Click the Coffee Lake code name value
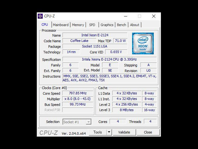This screenshot has height=149, width=198. pyautogui.click(x=79, y=41)
